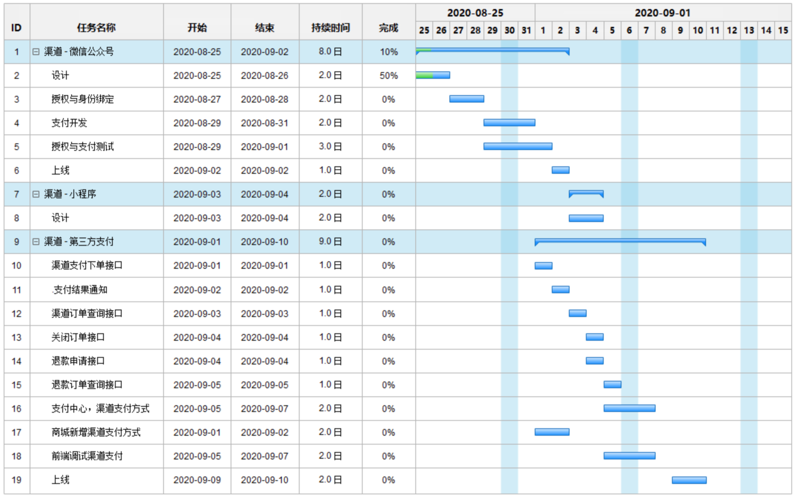The image size is (798, 500).
Task: Click the 50% completion cell for 设计
Action: (x=388, y=76)
